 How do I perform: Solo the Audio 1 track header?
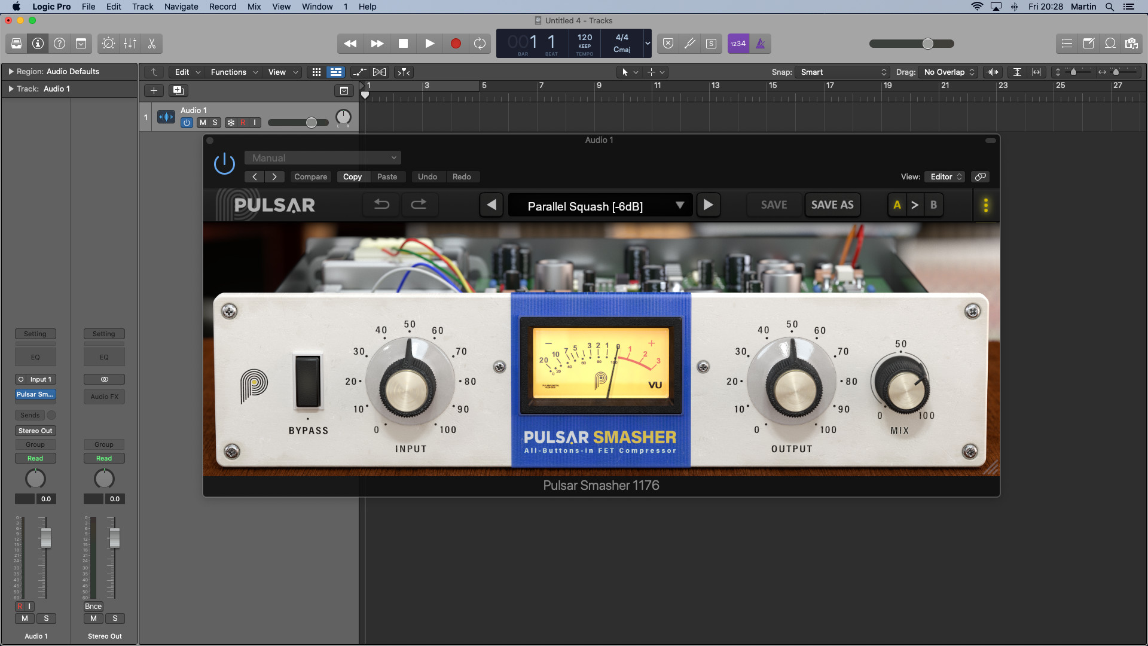point(215,123)
